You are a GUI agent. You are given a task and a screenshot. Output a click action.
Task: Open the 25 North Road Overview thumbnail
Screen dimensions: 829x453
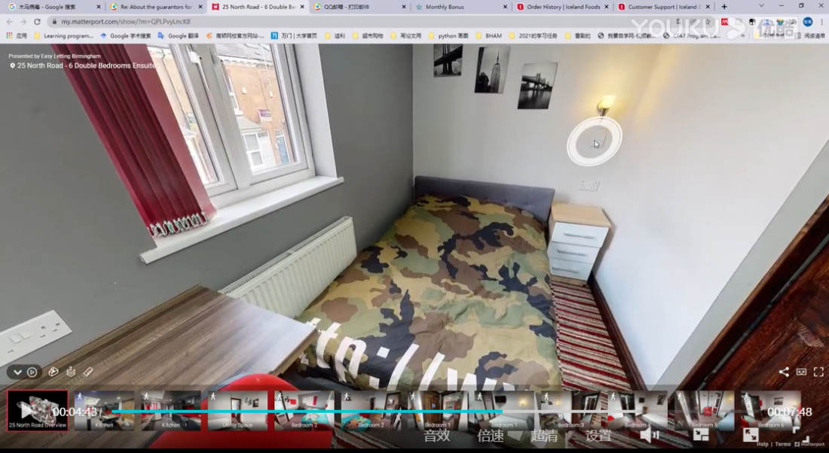38,410
